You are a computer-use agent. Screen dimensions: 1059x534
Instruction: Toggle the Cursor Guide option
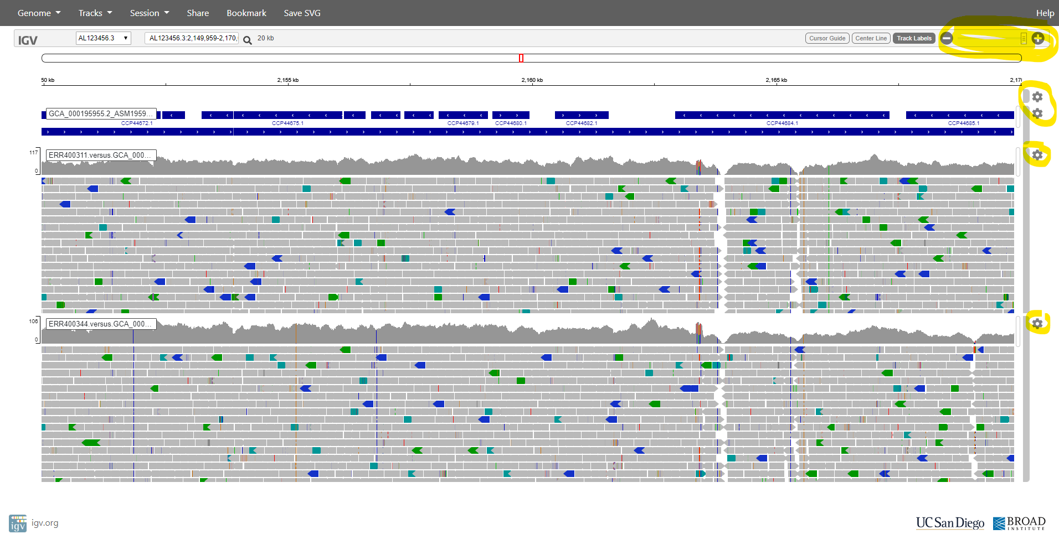click(x=827, y=38)
